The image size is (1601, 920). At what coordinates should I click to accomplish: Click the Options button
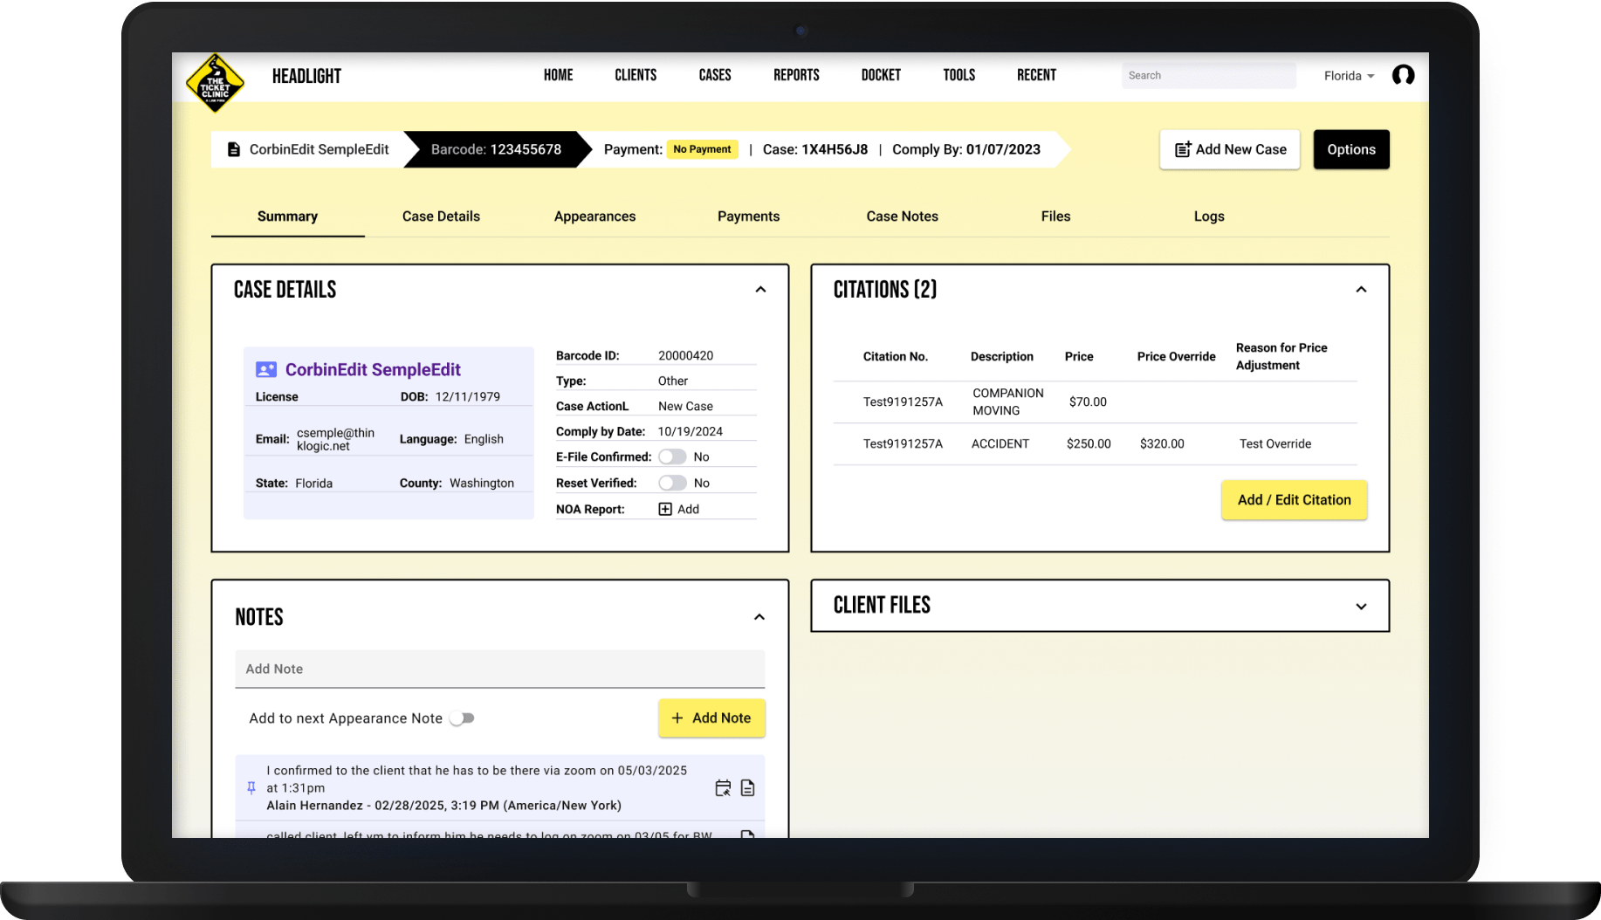(1351, 149)
